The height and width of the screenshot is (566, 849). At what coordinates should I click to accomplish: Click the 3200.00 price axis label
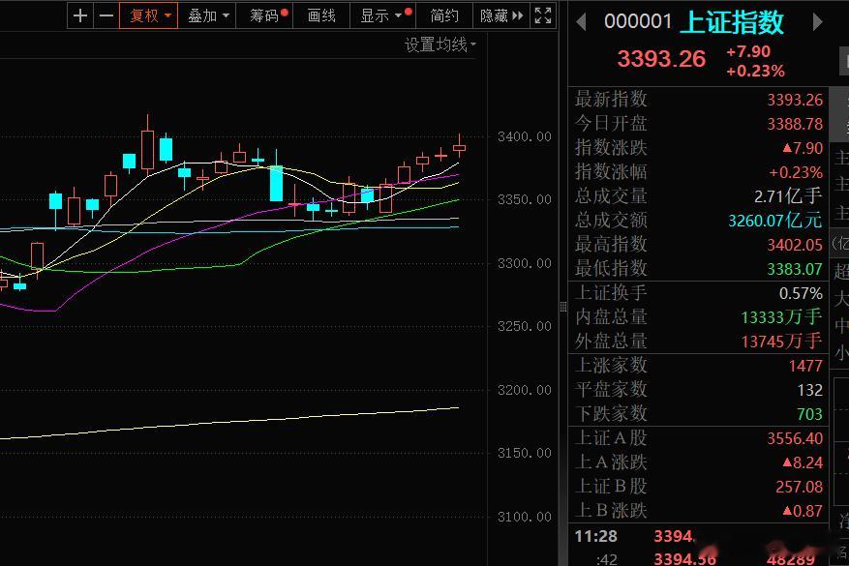click(x=524, y=390)
